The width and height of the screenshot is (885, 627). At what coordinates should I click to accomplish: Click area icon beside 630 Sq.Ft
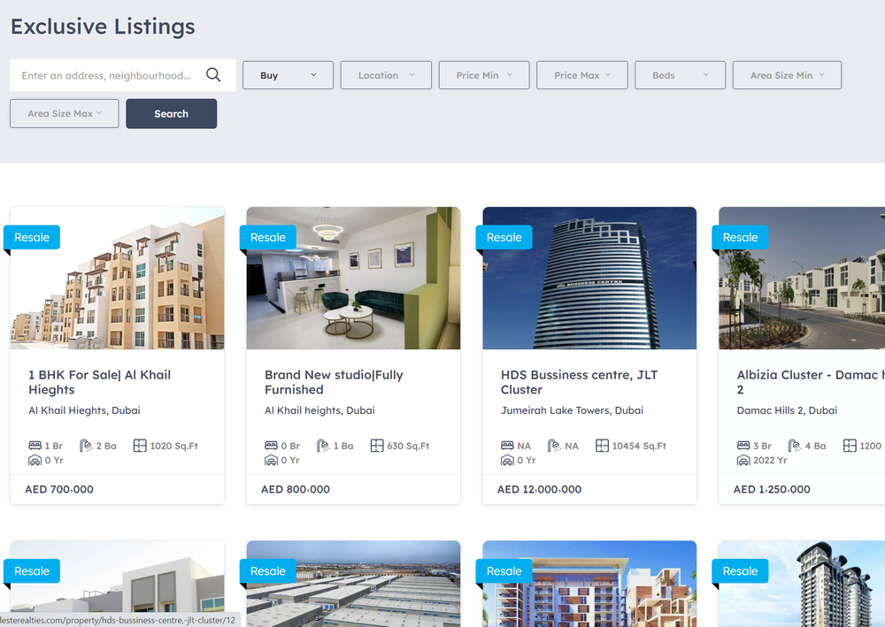point(377,446)
